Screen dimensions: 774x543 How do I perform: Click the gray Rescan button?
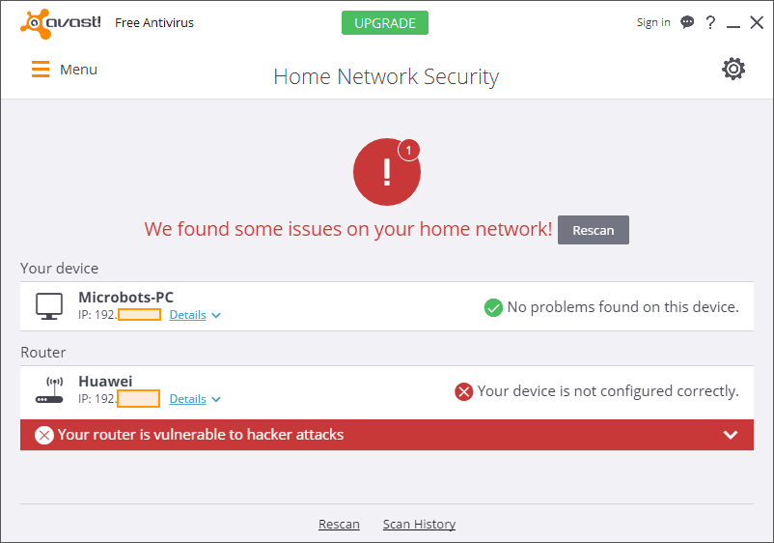[594, 230]
